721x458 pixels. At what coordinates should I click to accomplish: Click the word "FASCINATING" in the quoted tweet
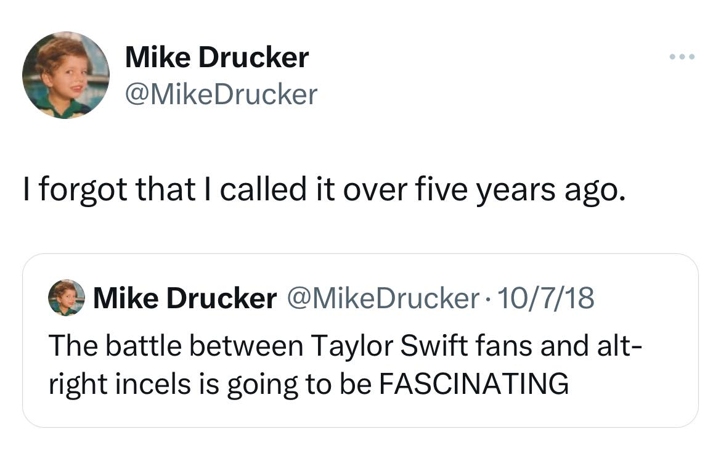pos(473,384)
